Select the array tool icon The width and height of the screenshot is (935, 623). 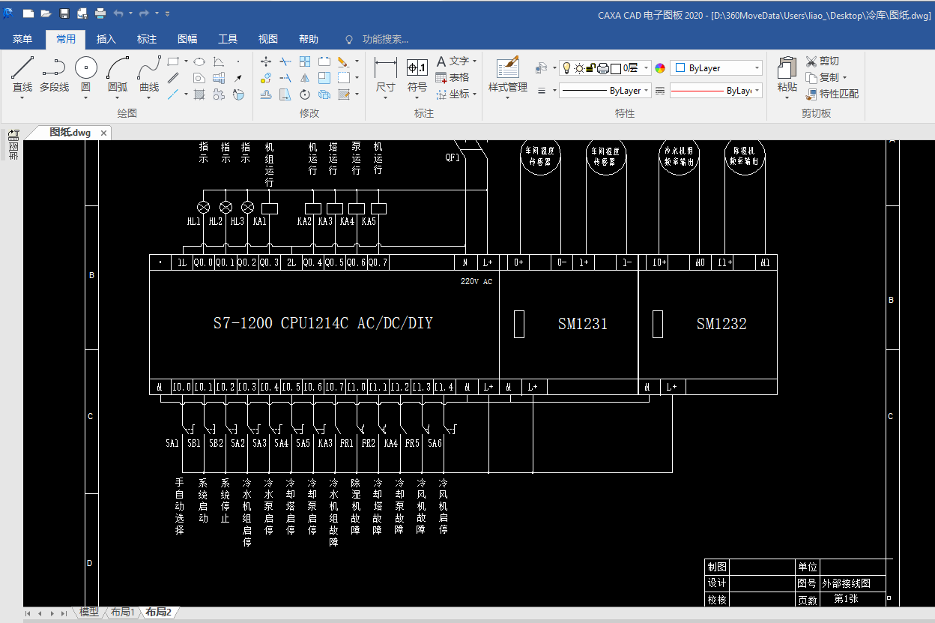[x=305, y=61]
